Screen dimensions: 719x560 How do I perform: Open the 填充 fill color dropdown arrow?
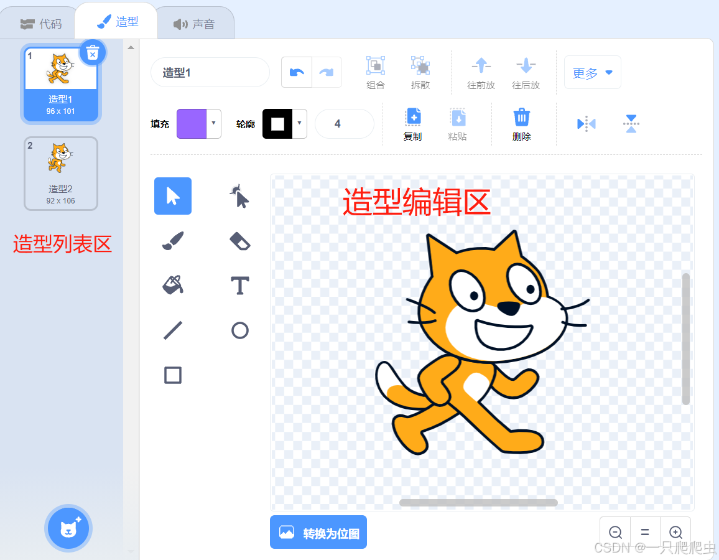213,123
